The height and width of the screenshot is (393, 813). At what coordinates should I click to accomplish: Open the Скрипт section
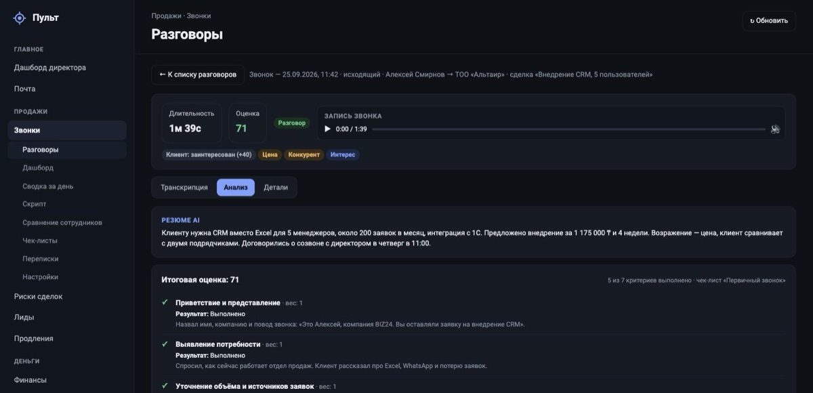click(66, 205)
